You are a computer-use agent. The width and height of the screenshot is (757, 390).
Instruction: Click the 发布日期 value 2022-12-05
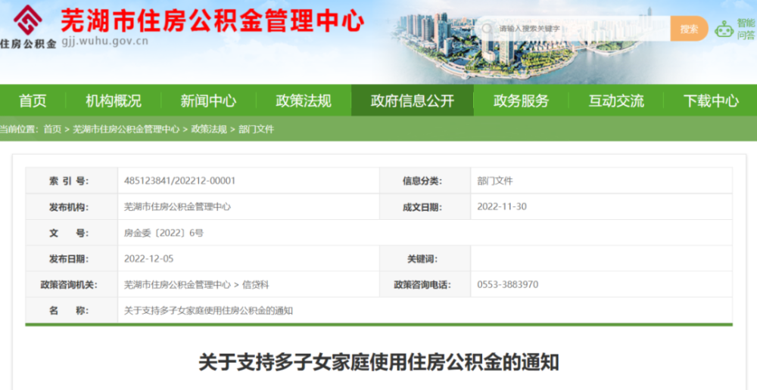pyautogui.click(x=148, y=259)
